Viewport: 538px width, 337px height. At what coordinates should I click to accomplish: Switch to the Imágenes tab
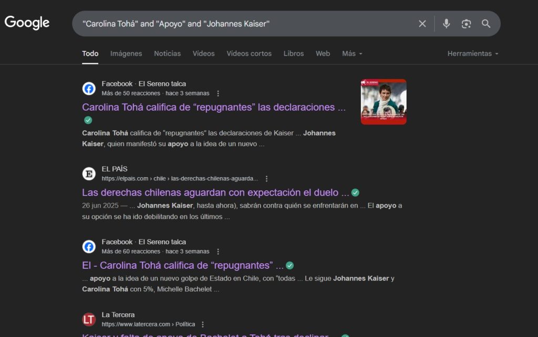[126, 53]
